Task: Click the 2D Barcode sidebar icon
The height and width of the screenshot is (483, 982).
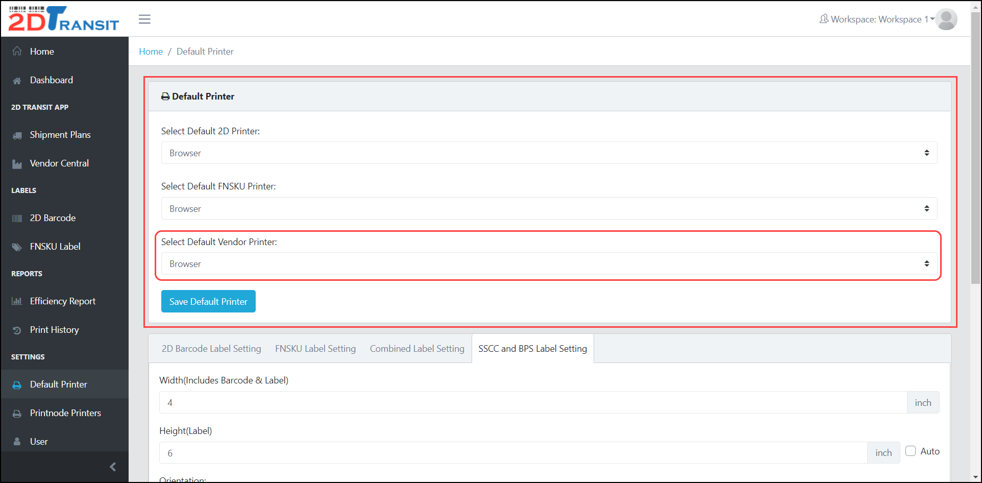Action: coord(17,219)
